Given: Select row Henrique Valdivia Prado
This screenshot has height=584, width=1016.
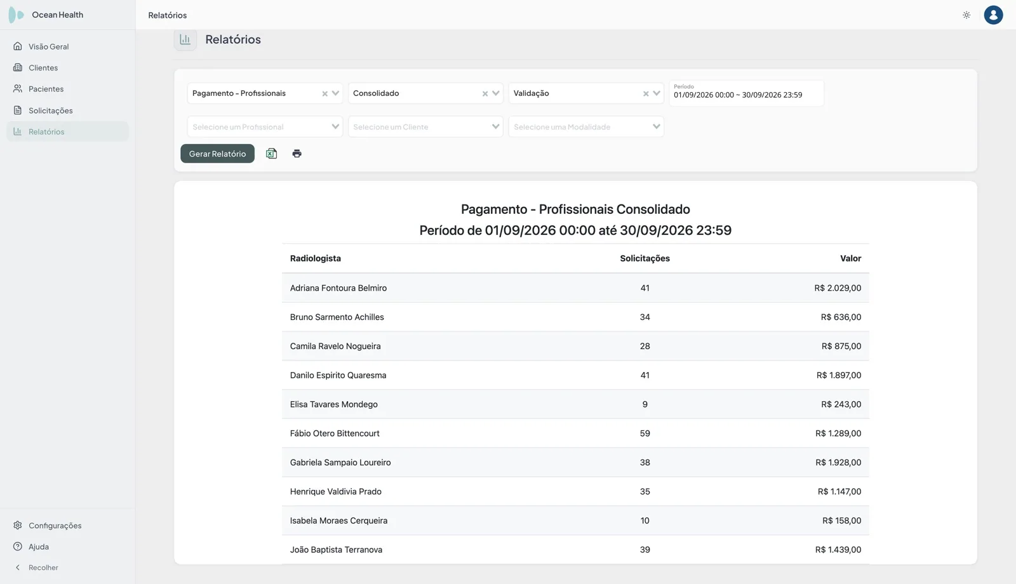Looking at the screenshot, I should (x=575, y=492).
